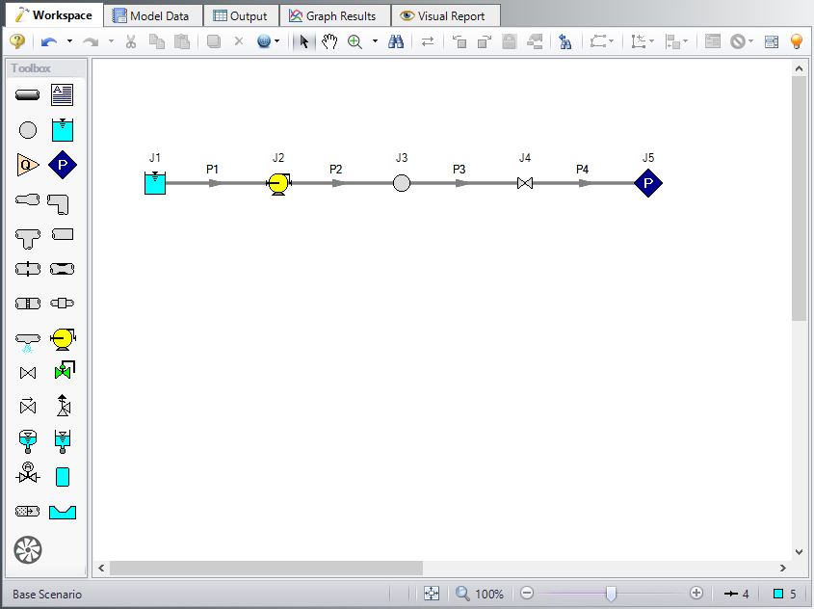The image size is (814, 609).
Task: Click the list panel icon beside lightbulb
Action: click(x=772, y=41)
